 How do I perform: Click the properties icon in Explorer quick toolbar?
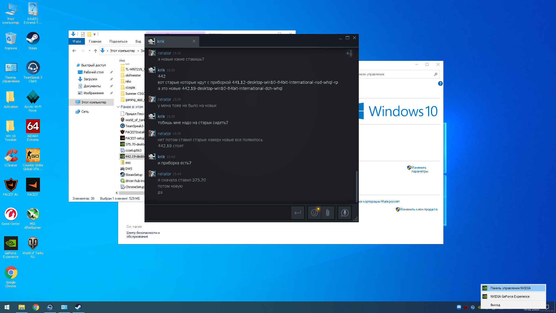click(x=83, y=34)
